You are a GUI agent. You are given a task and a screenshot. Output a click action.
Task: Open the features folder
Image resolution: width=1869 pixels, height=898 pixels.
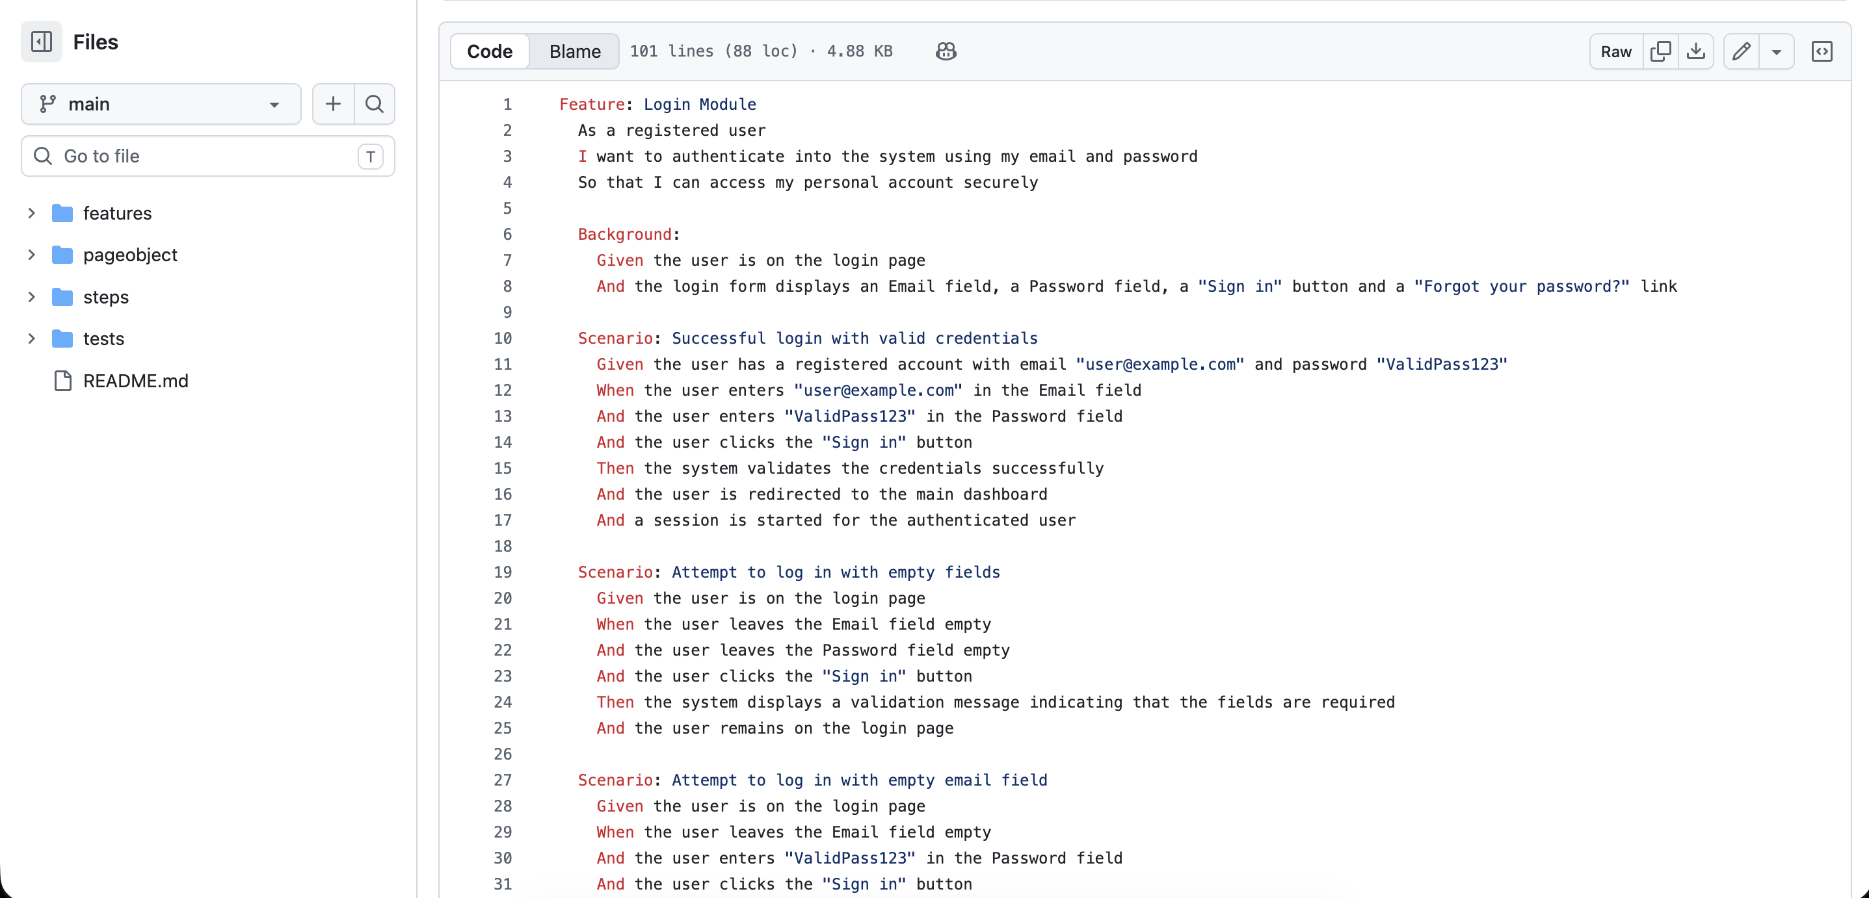point(117,213)
